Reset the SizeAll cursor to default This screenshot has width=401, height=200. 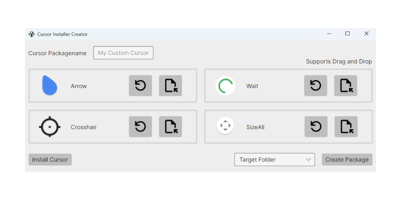pos(316,127)
